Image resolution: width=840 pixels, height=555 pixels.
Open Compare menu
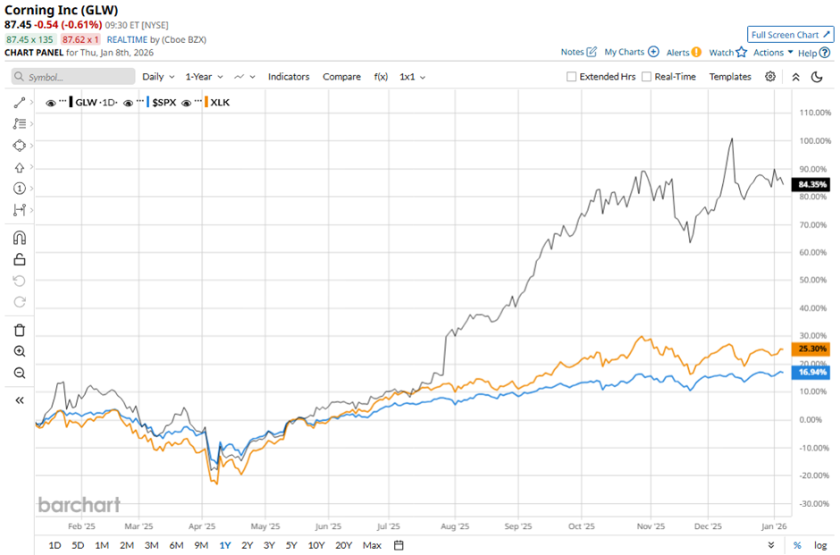[x=341, y=77]
